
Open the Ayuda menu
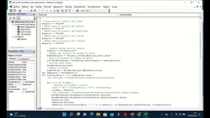[115, 7]
